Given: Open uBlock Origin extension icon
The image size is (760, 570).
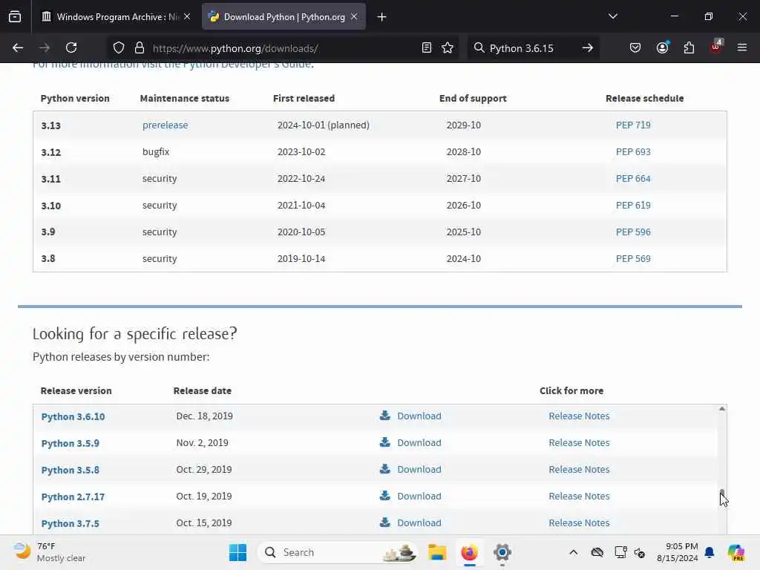Looking at the screenshot, I should point(716,47).
